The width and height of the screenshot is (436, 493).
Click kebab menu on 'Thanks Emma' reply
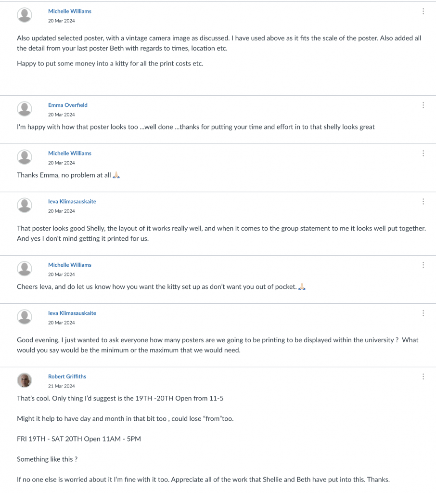tap(423, 154)
